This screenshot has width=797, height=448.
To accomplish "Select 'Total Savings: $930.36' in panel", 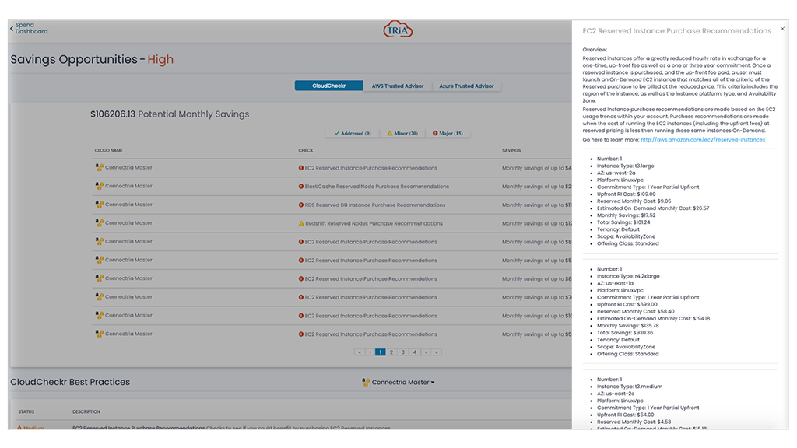I will pos(625,333).
